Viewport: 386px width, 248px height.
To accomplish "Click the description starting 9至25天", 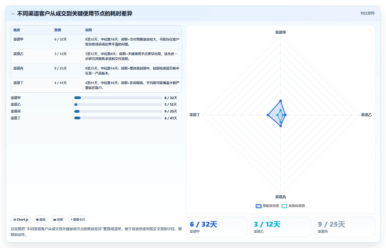I will click(132, 71).
